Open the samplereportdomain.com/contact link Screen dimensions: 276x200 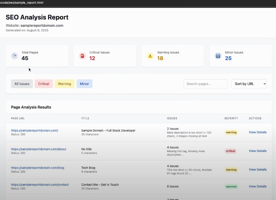(x=40, y=185)
